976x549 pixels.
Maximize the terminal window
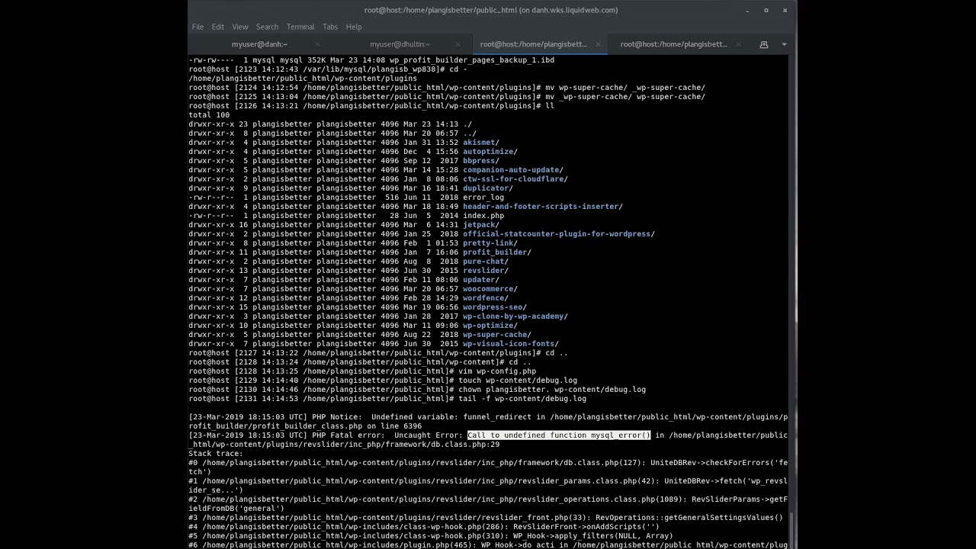(766, 11)
